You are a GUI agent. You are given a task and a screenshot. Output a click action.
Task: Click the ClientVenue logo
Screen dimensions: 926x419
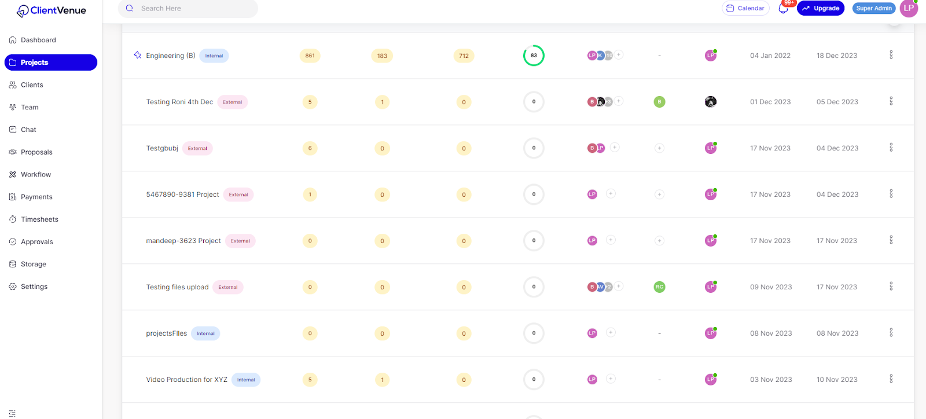[51, 10]
